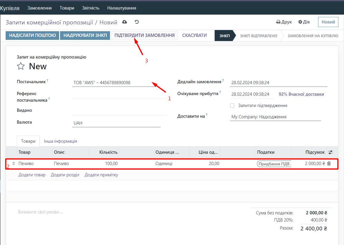
Task: Enable the Запитати підтвердження checkbox
Action: pyautogui.click(x=232, y=106)
